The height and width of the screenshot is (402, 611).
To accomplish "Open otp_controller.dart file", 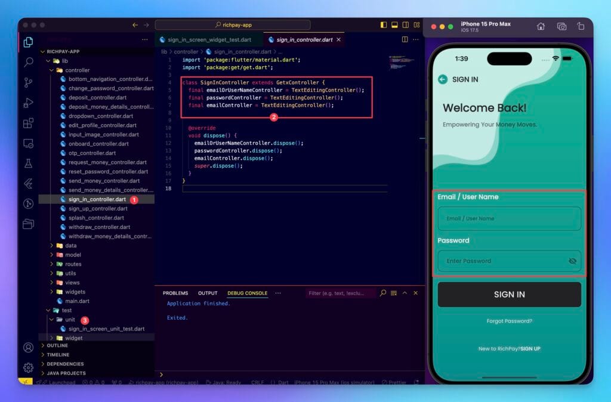I will click(92, 153).
